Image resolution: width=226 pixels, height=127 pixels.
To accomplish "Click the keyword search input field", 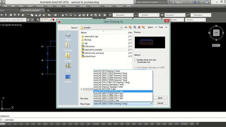I will point(151,2).
